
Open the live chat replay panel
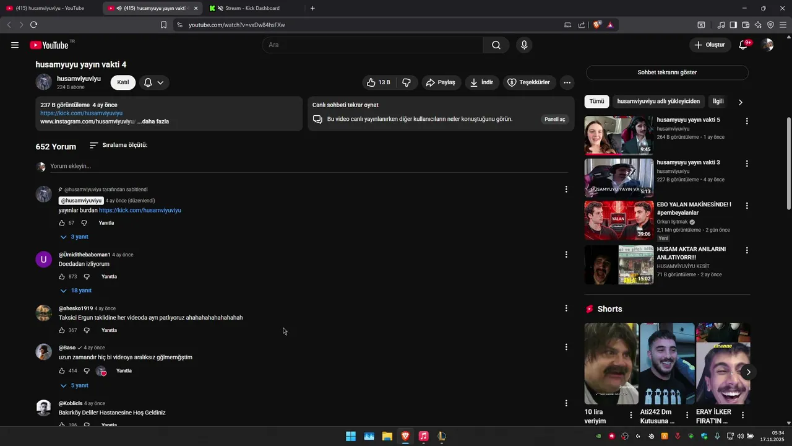click(554, 119)
